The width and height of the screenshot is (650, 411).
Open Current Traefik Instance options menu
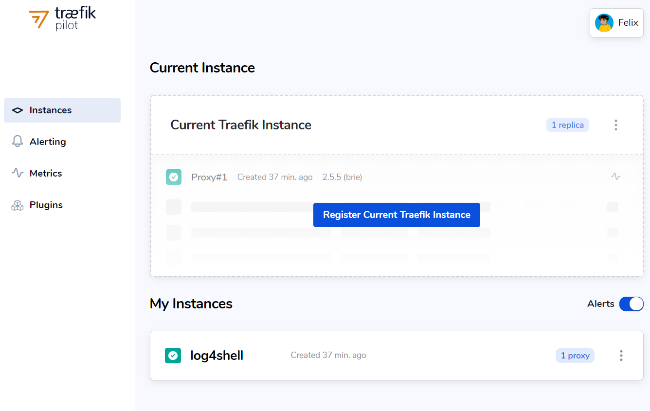[x=616, y=125]
